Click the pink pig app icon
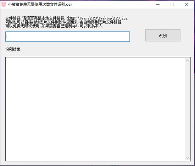 pos(4,5)
